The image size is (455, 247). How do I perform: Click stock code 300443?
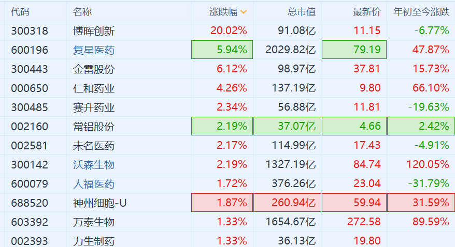[x=30, y=69]
